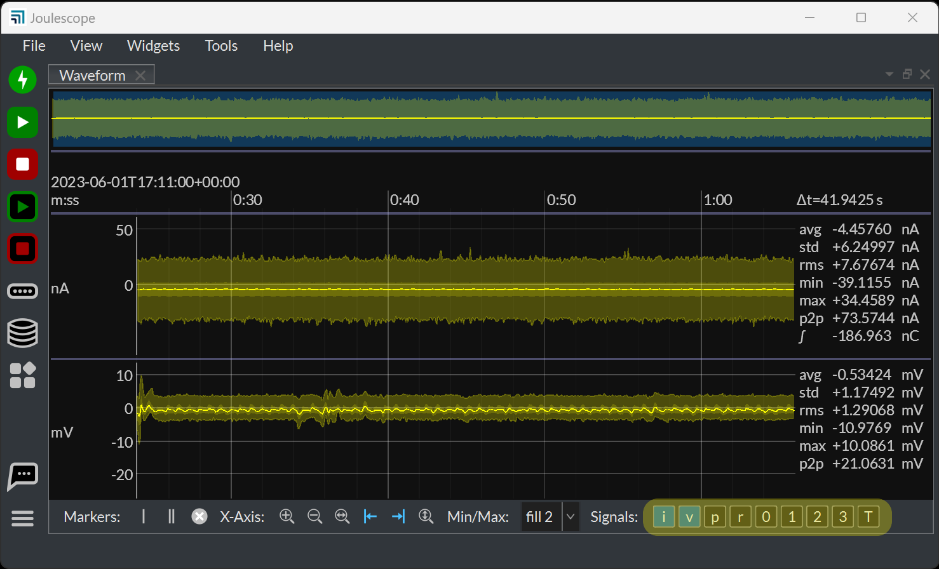Stop streaming with the solid red stop button
Viewport: 939px width, 569px height.
click(23, 164)
